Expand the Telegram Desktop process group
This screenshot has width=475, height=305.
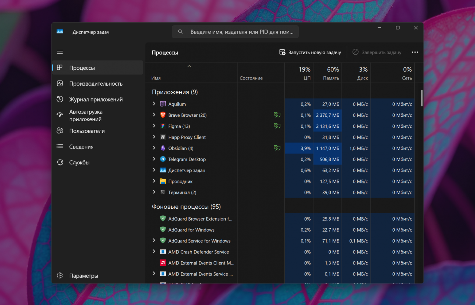tap(154, 159)
